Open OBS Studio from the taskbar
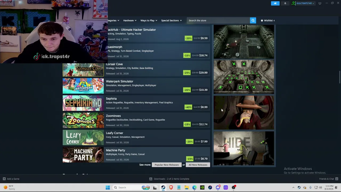Viewport: 341px width, 192px height. click(234, 187)
